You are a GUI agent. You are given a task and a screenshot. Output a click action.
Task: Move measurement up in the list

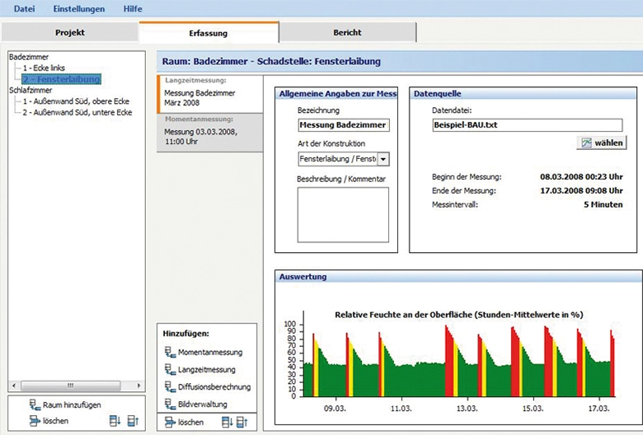242,422
